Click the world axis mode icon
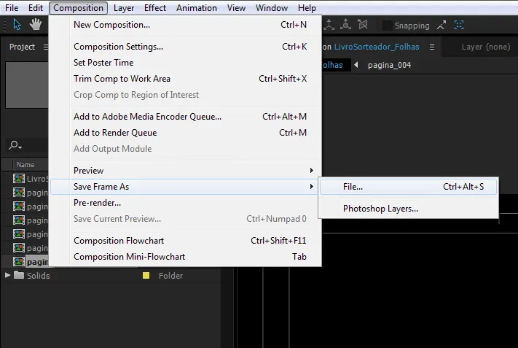Screen dimensions: 518x348 345,25
